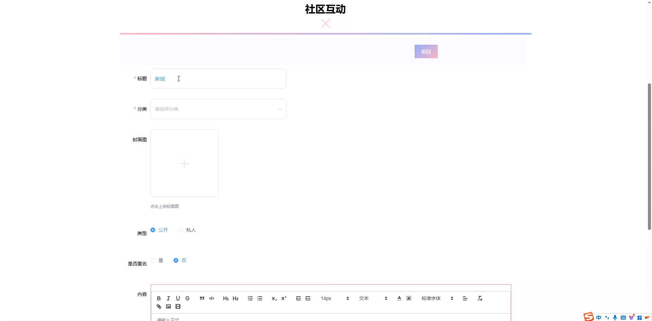652x321 pixels.
Task: Click the 返回 back button
Action: tap(426, 51)
